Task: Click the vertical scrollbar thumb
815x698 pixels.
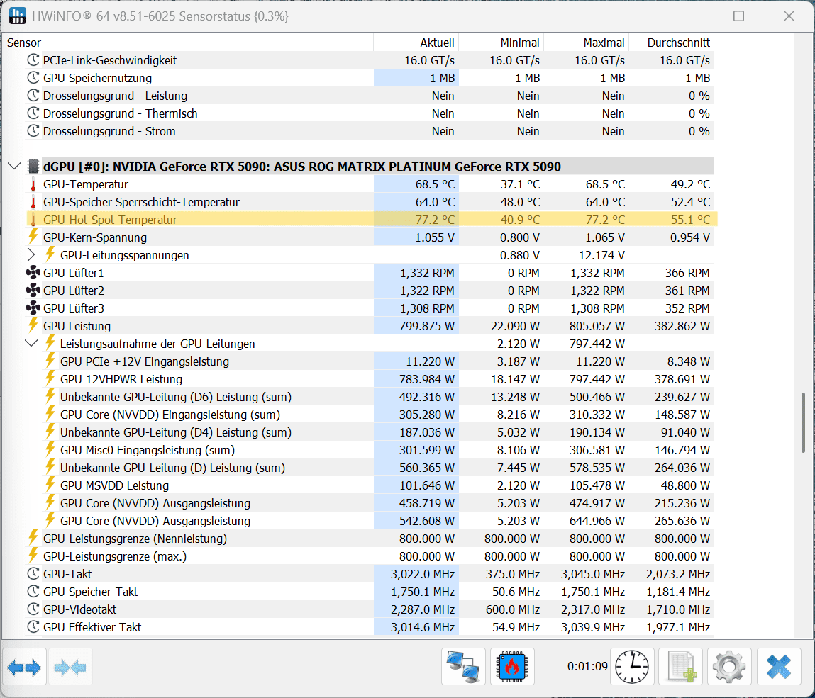Action: (804, 422)
